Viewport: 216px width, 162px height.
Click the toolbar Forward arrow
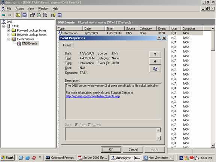[10, 15]
